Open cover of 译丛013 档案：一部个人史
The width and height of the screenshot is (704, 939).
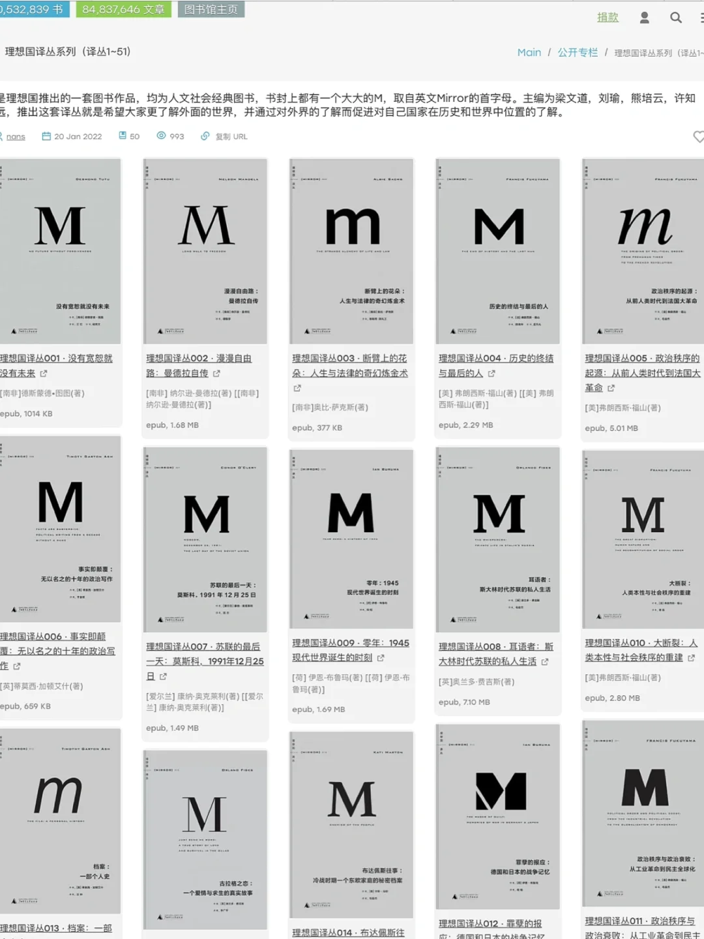tap(60, 821)
